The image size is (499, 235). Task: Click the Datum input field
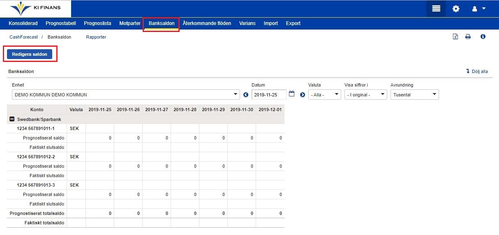click(268, 95)
